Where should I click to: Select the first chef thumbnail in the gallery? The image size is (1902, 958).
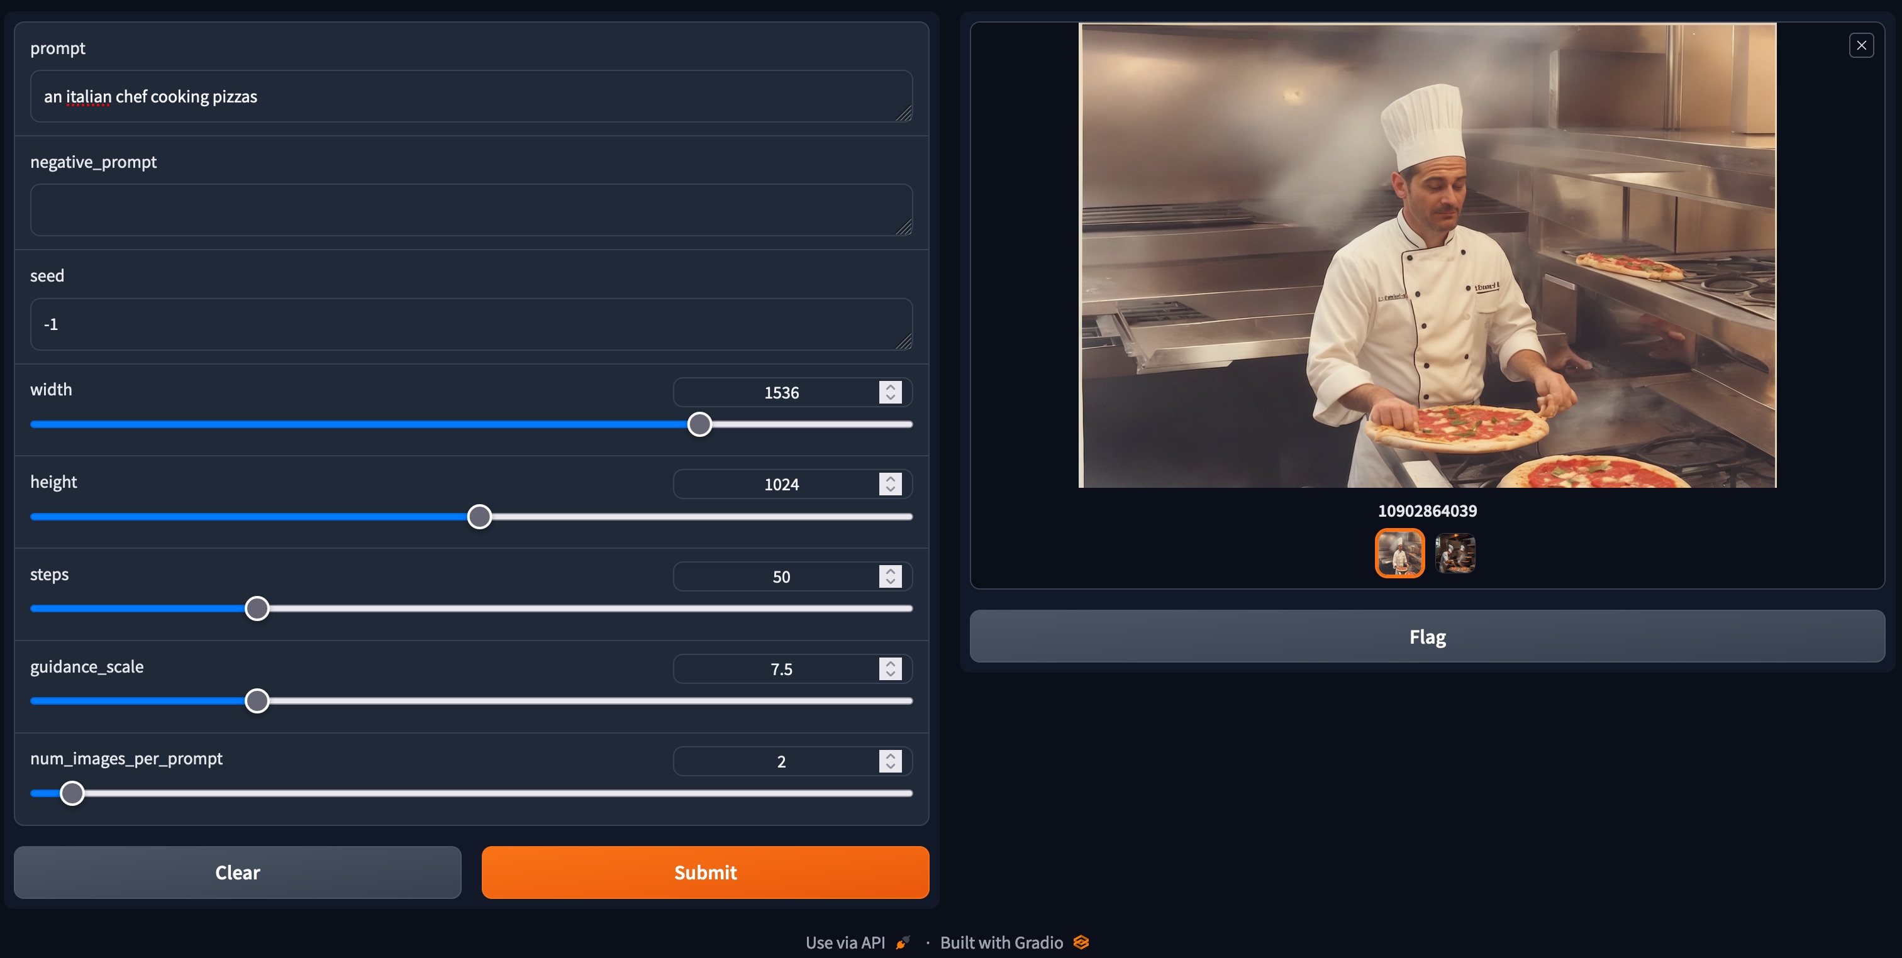[1399, 553]
